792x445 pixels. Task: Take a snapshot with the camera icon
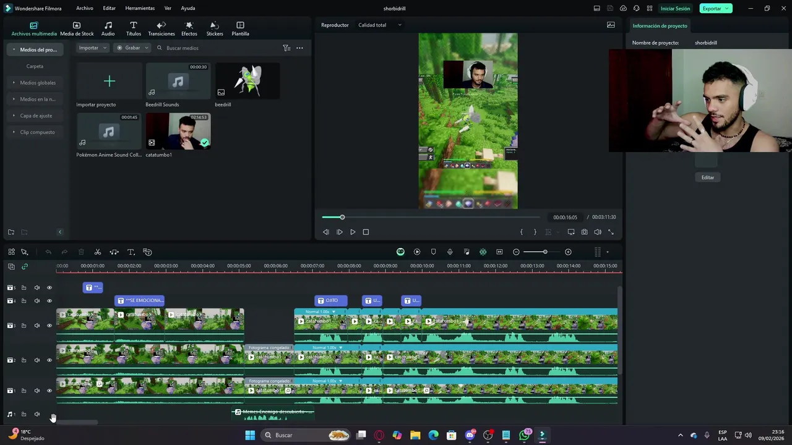point(584,232)
